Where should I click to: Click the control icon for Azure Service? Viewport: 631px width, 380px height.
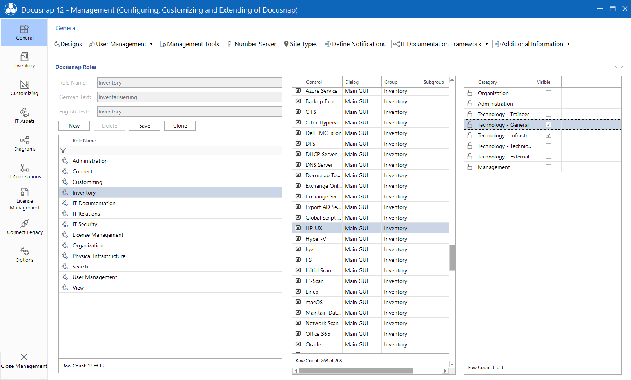[298, 91]
